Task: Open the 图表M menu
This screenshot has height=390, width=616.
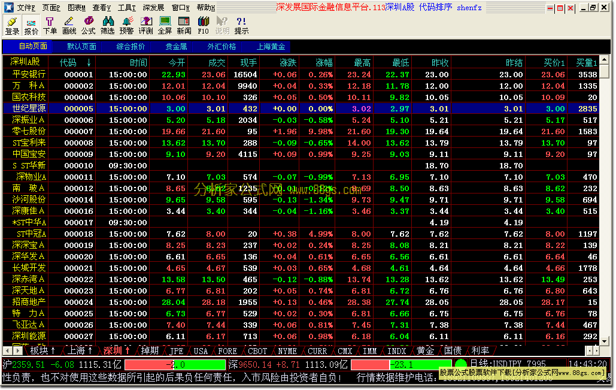Action: tap(77, 7)
